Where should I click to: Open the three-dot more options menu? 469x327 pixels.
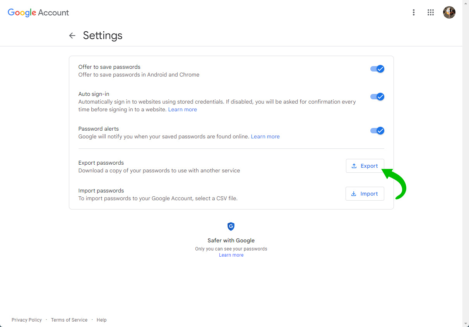click(x=414, y=12)
